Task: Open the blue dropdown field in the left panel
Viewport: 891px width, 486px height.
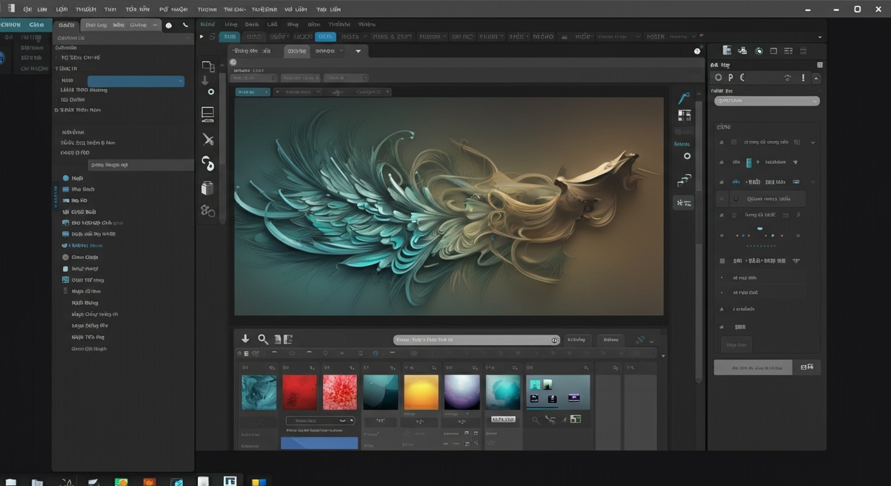Action: tap(136, 80)
